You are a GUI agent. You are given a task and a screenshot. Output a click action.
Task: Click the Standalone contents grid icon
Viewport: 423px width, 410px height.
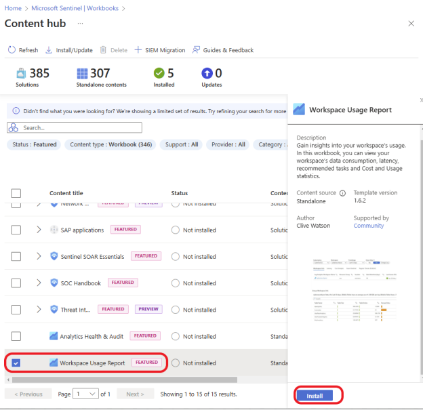coord(82,73)
